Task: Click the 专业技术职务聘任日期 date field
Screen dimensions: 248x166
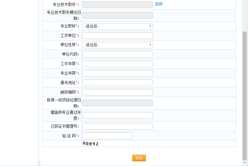Action: click(x=117, y=15)
